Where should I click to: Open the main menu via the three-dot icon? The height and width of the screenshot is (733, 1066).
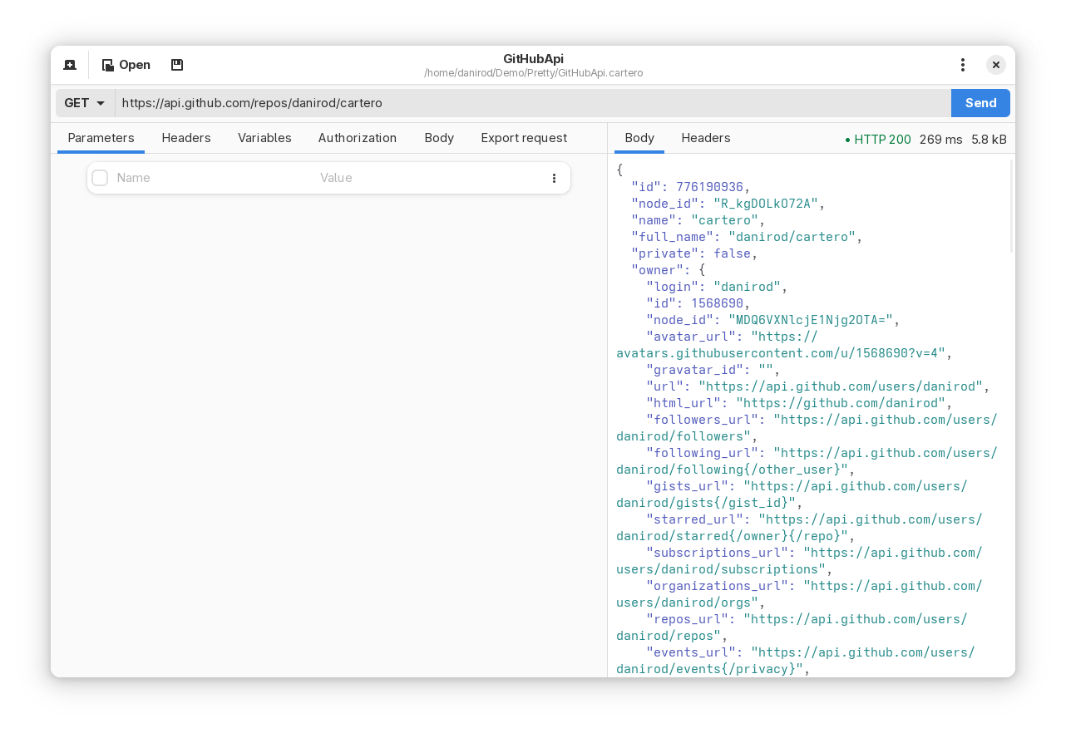(962, 64)
